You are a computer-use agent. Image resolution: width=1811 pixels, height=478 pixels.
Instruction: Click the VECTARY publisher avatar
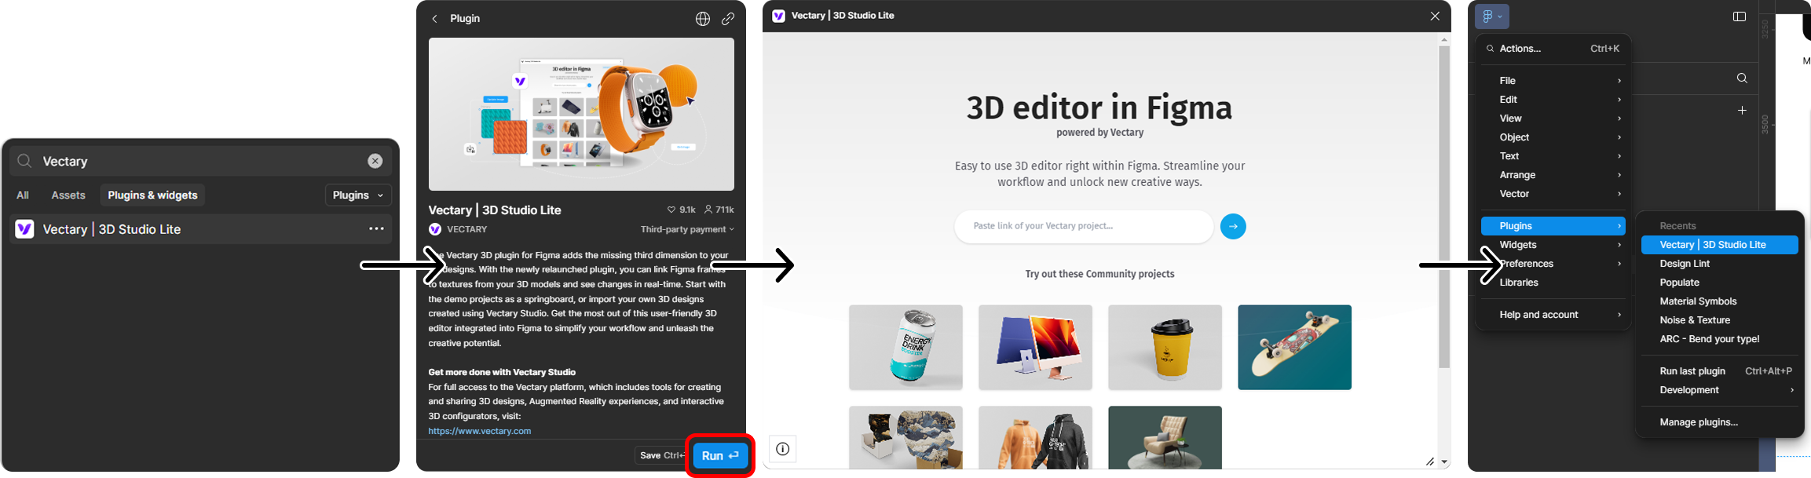435,229
